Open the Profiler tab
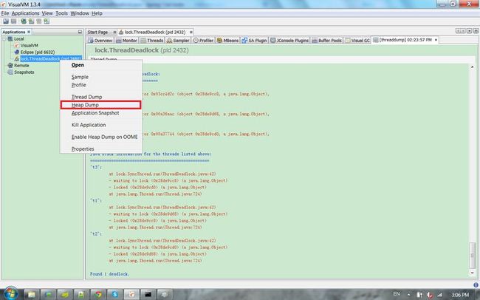This screenshot has width=480, height=300. 203,41
